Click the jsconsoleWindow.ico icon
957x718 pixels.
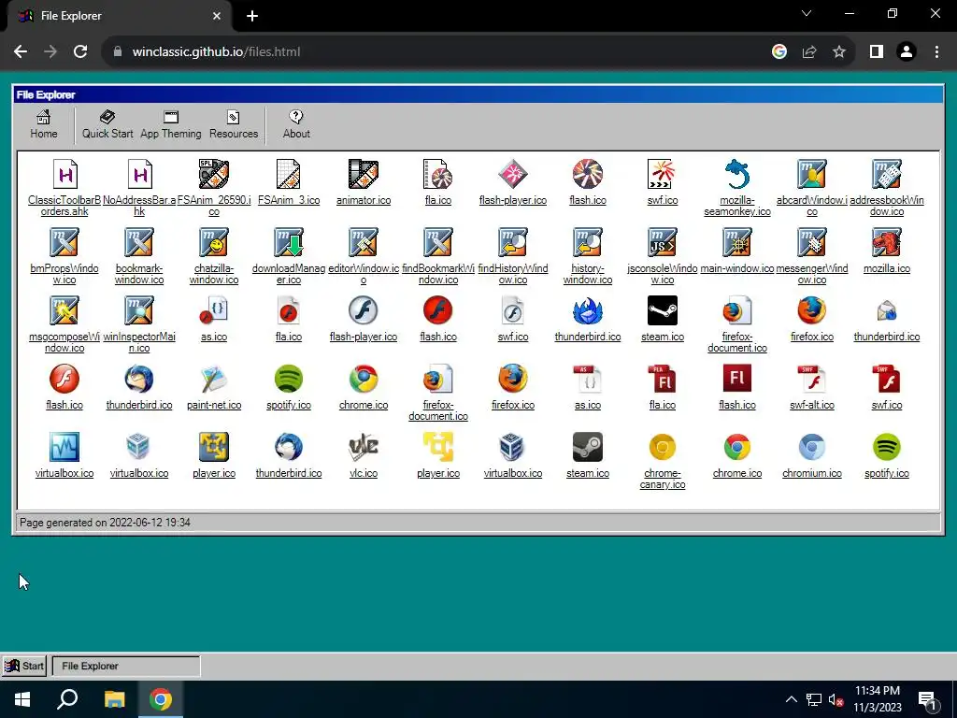point(663,242)
